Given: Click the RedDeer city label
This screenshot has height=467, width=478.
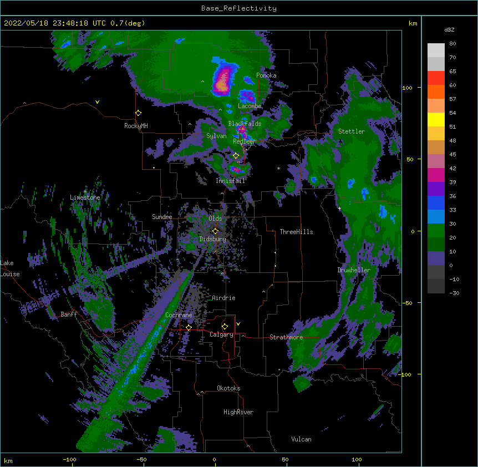Looking at the screenshot, I should click(x=244, y=141).
